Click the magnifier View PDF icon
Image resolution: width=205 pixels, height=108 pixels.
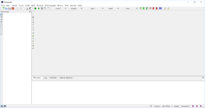point(45,9)
